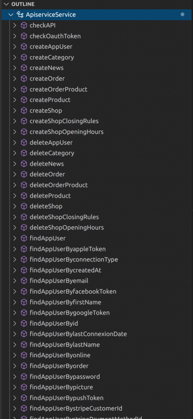
Task: Click the cube icon beside createNews
Action: point(24,68)
